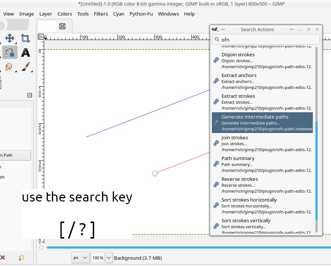Click the gear icon beside Reverse strokes
331x266 pixels.
tap(216, 185)
